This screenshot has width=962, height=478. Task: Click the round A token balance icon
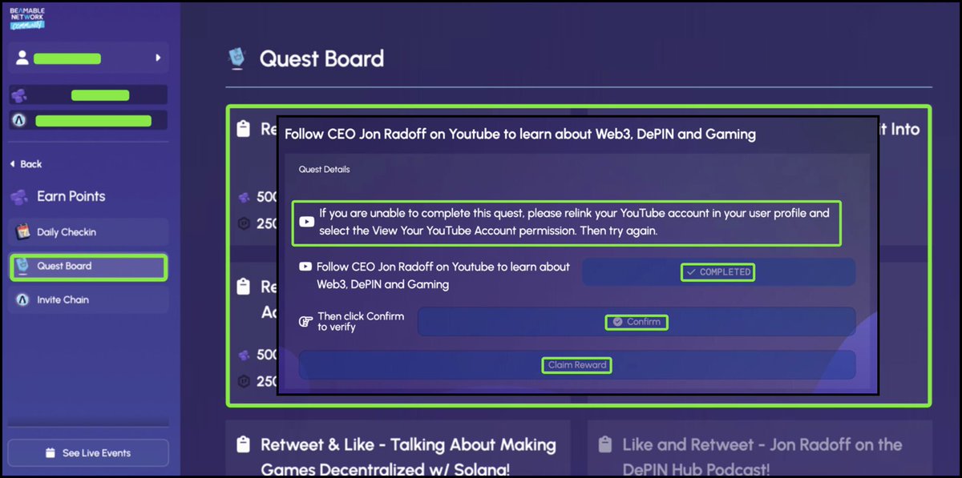[18, 121]
